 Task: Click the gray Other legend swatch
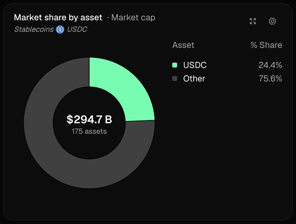pos(175,78)
